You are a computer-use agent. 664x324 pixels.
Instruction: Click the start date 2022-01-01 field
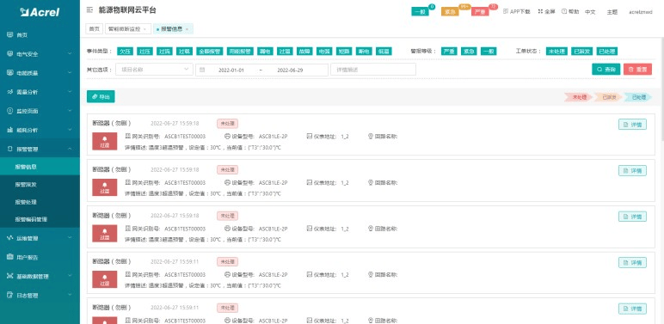pyautogui.click(x=231, y=70)
